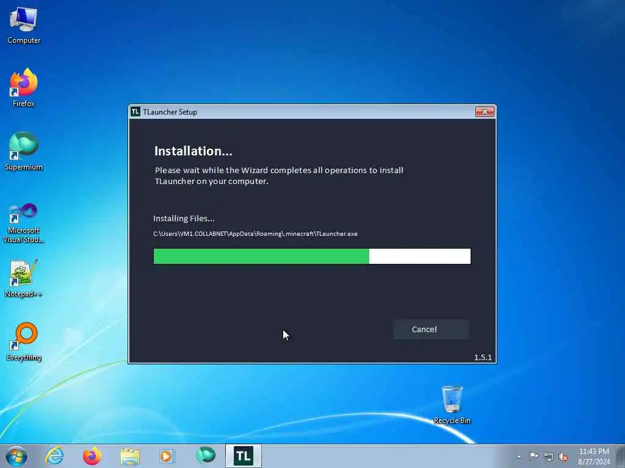Cancel the TLauncher installation
This screenshot has width=625, height=468.
431,330
